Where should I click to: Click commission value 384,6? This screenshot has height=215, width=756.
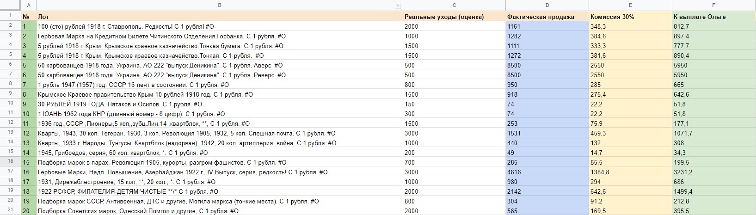(630, 36)
